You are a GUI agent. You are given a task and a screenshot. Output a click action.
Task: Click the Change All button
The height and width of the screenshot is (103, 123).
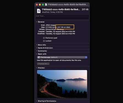coord(43,64)
